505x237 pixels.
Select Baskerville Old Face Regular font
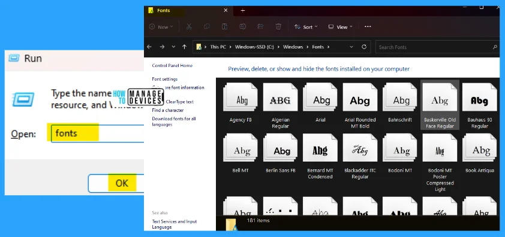tap(440, 105)
